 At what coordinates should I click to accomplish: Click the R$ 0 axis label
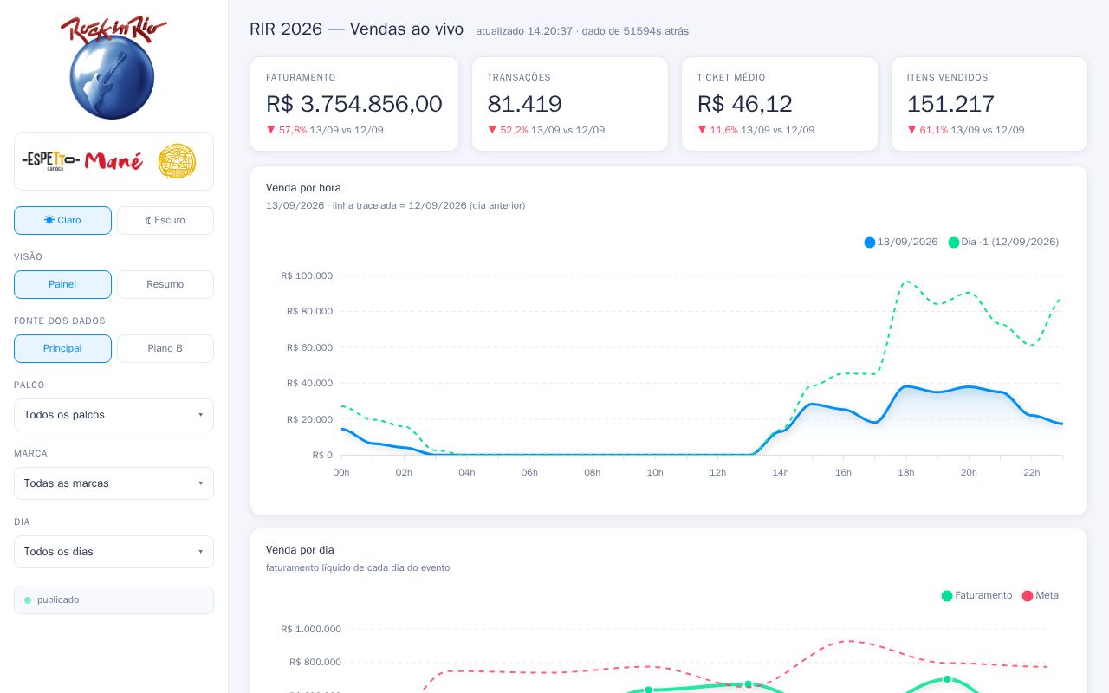(x=322, y=456)
